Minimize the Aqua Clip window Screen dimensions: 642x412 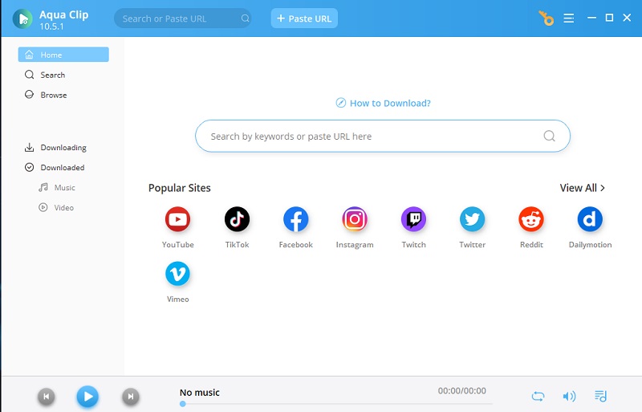[x=591, y=18]
